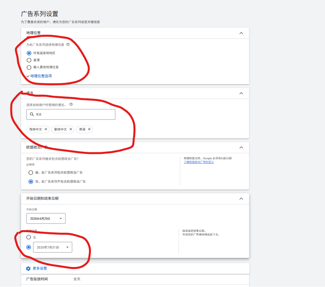Open the 更多设置 link
The height and width of the screenshot is (287, 325).
(40, 268)
